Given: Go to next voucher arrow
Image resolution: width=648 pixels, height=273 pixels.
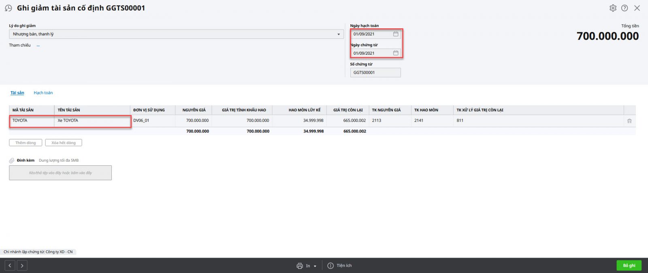Looking at the screenshot, I should tap(22, 266).
